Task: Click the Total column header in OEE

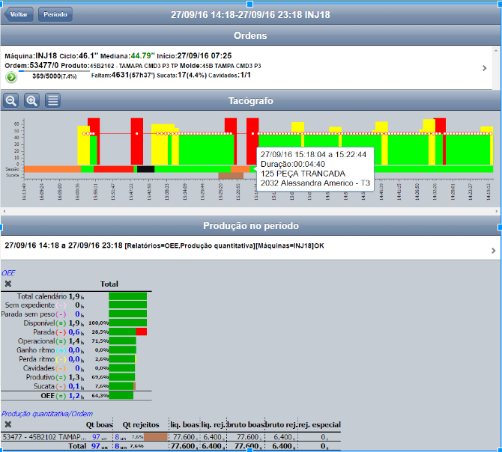Action: coord(109,284)
